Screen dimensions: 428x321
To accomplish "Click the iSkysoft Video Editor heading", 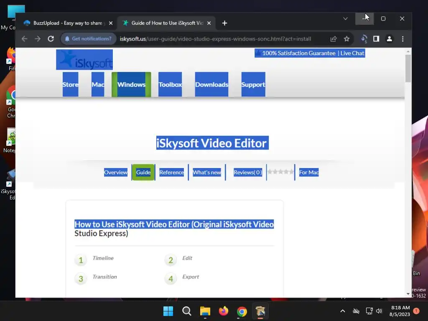I will [212, 143].
